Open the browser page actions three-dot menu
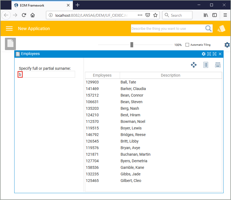231x200 pixels. 140,15
